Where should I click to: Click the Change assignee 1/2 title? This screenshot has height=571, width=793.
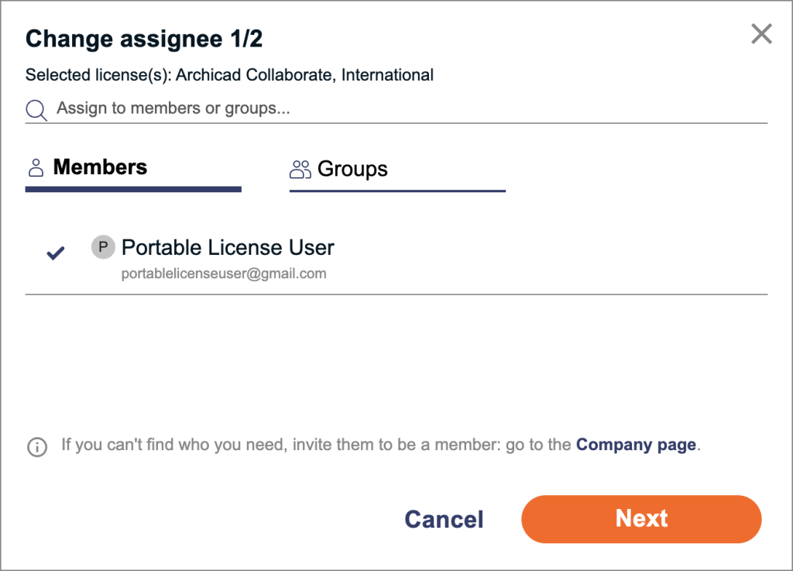click(144, 39)
